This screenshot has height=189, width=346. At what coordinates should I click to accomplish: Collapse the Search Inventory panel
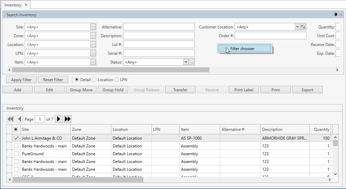pos(341,15)
